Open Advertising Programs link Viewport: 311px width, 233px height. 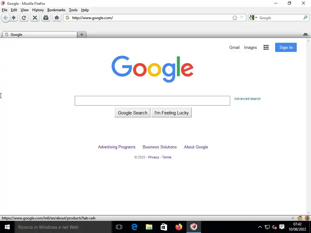pyautogui.click(x=117, y=147)
